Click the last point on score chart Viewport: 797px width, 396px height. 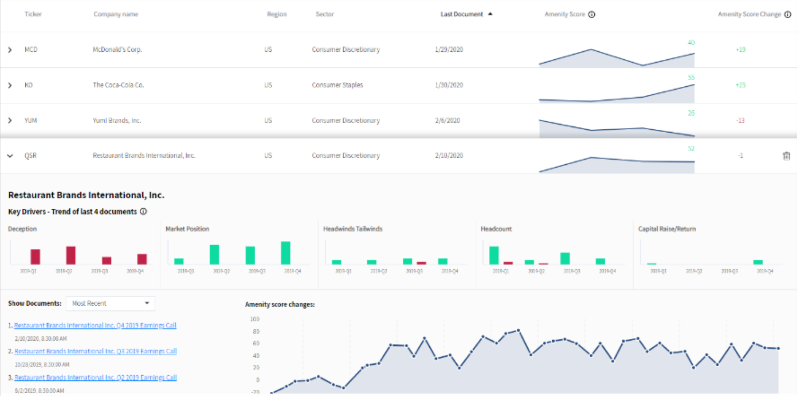tap(778, 348)
